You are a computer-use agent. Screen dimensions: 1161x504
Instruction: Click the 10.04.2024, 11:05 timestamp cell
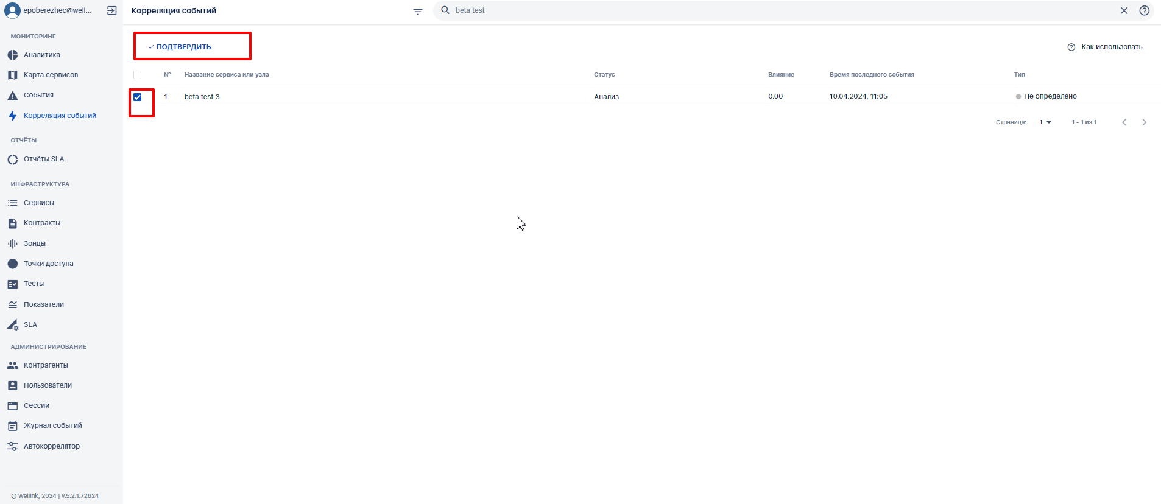[858, 96]
